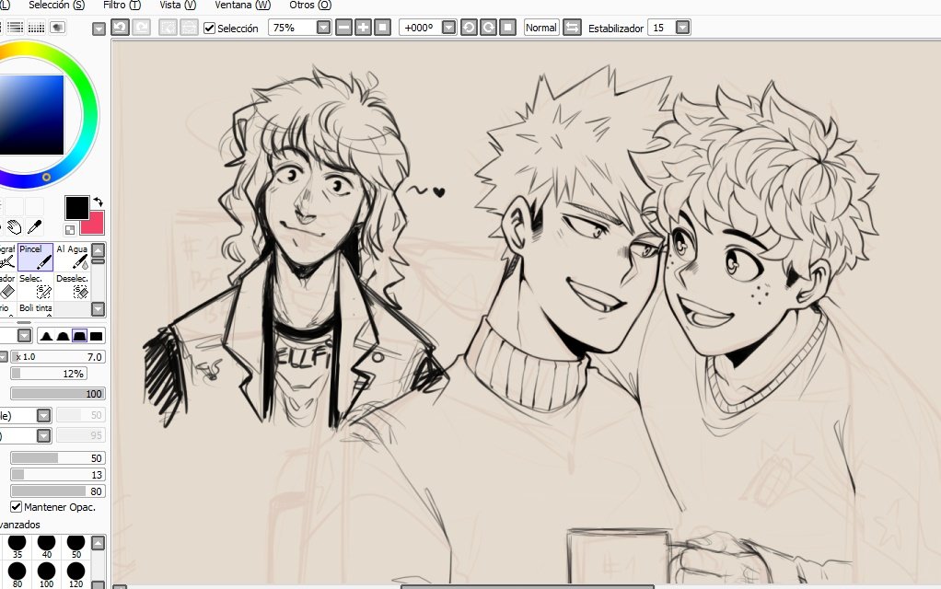This screenshot has height=589, width=941.
Task: Open the color panel options dropdown arrow
Action: click(x=99, y=29)
